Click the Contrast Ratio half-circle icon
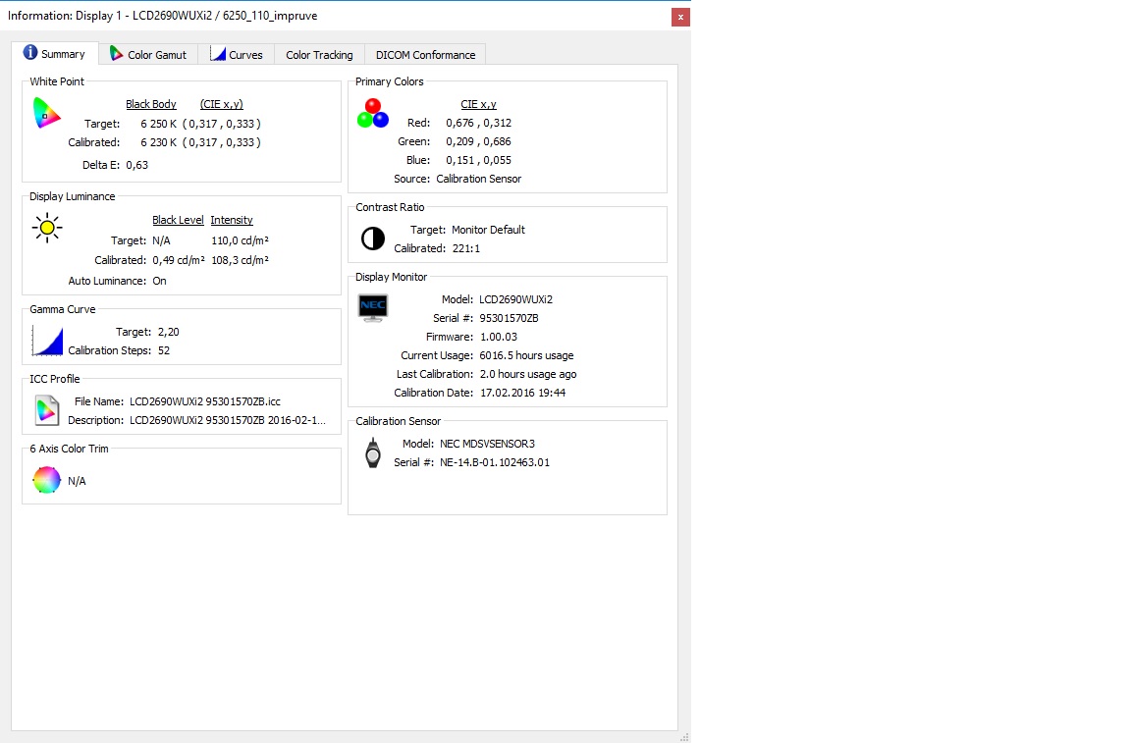The height and width of the screenshot is (743, 1131). coord(373,239)
